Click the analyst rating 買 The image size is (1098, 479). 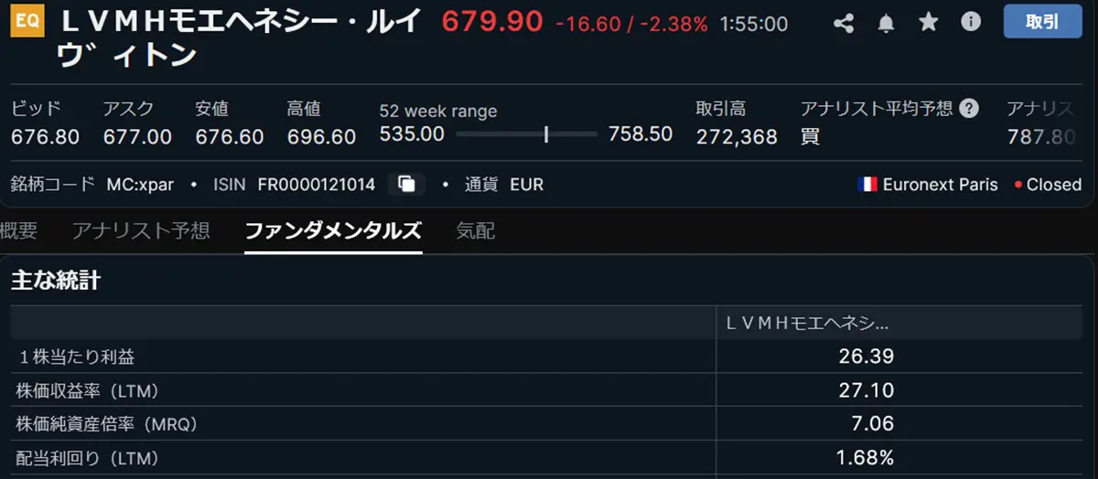click(x=811, y=137)
